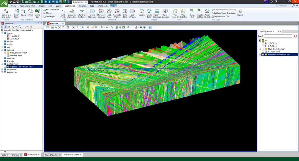Select the contours container

tap(11, 58)
